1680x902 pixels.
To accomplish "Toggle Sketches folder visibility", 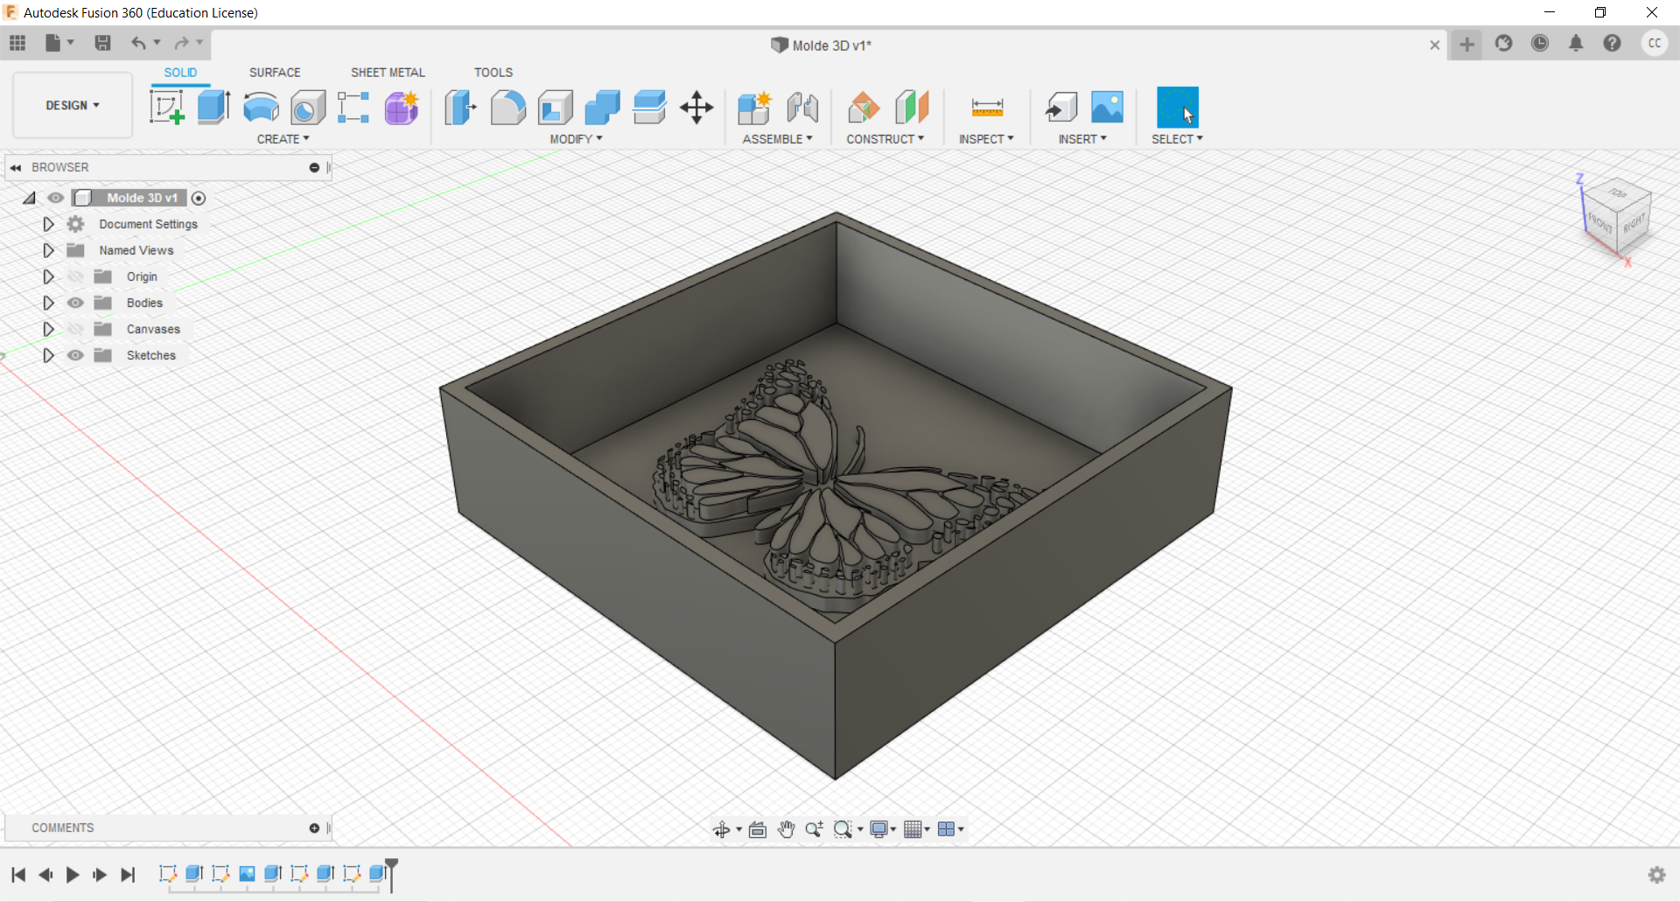I will coord(75,355).
